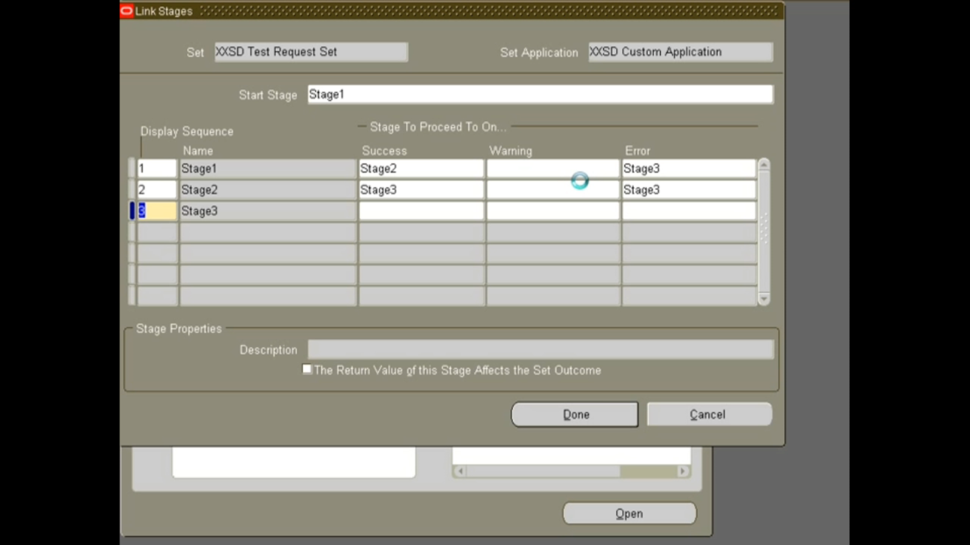Click the Done button
Image resolution: width=970 pixels, height=545 pixels.
574,414
